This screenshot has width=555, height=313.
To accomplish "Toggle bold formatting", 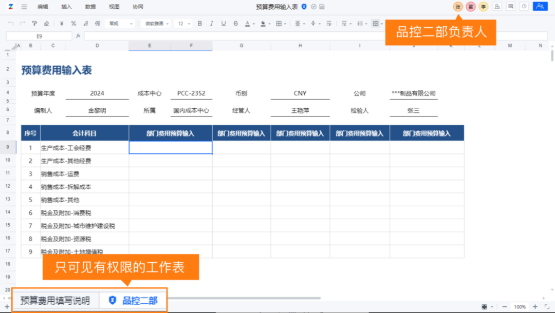I will click(x=199, y=24).
